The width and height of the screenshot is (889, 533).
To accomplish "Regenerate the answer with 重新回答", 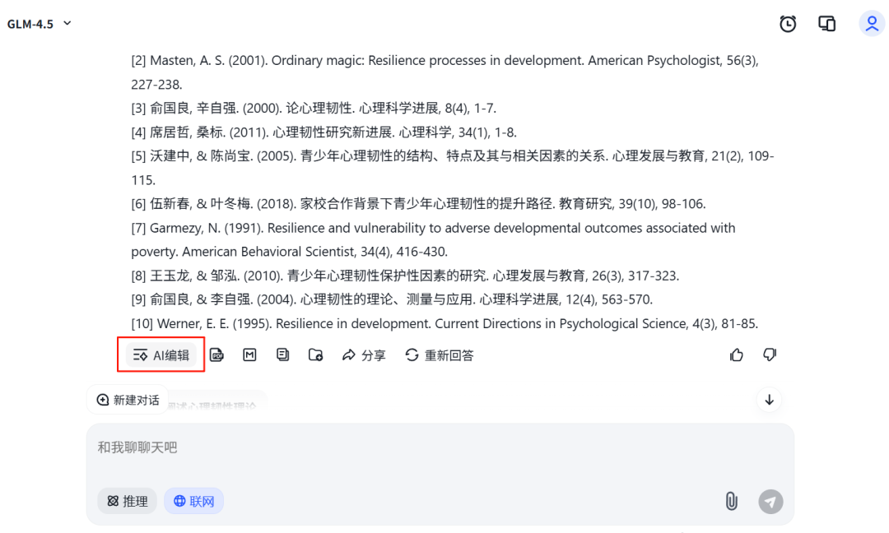I will (x=440, y=355).
